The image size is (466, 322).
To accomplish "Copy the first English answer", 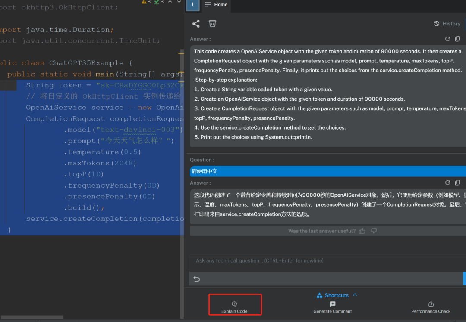I will click(457, 39).
